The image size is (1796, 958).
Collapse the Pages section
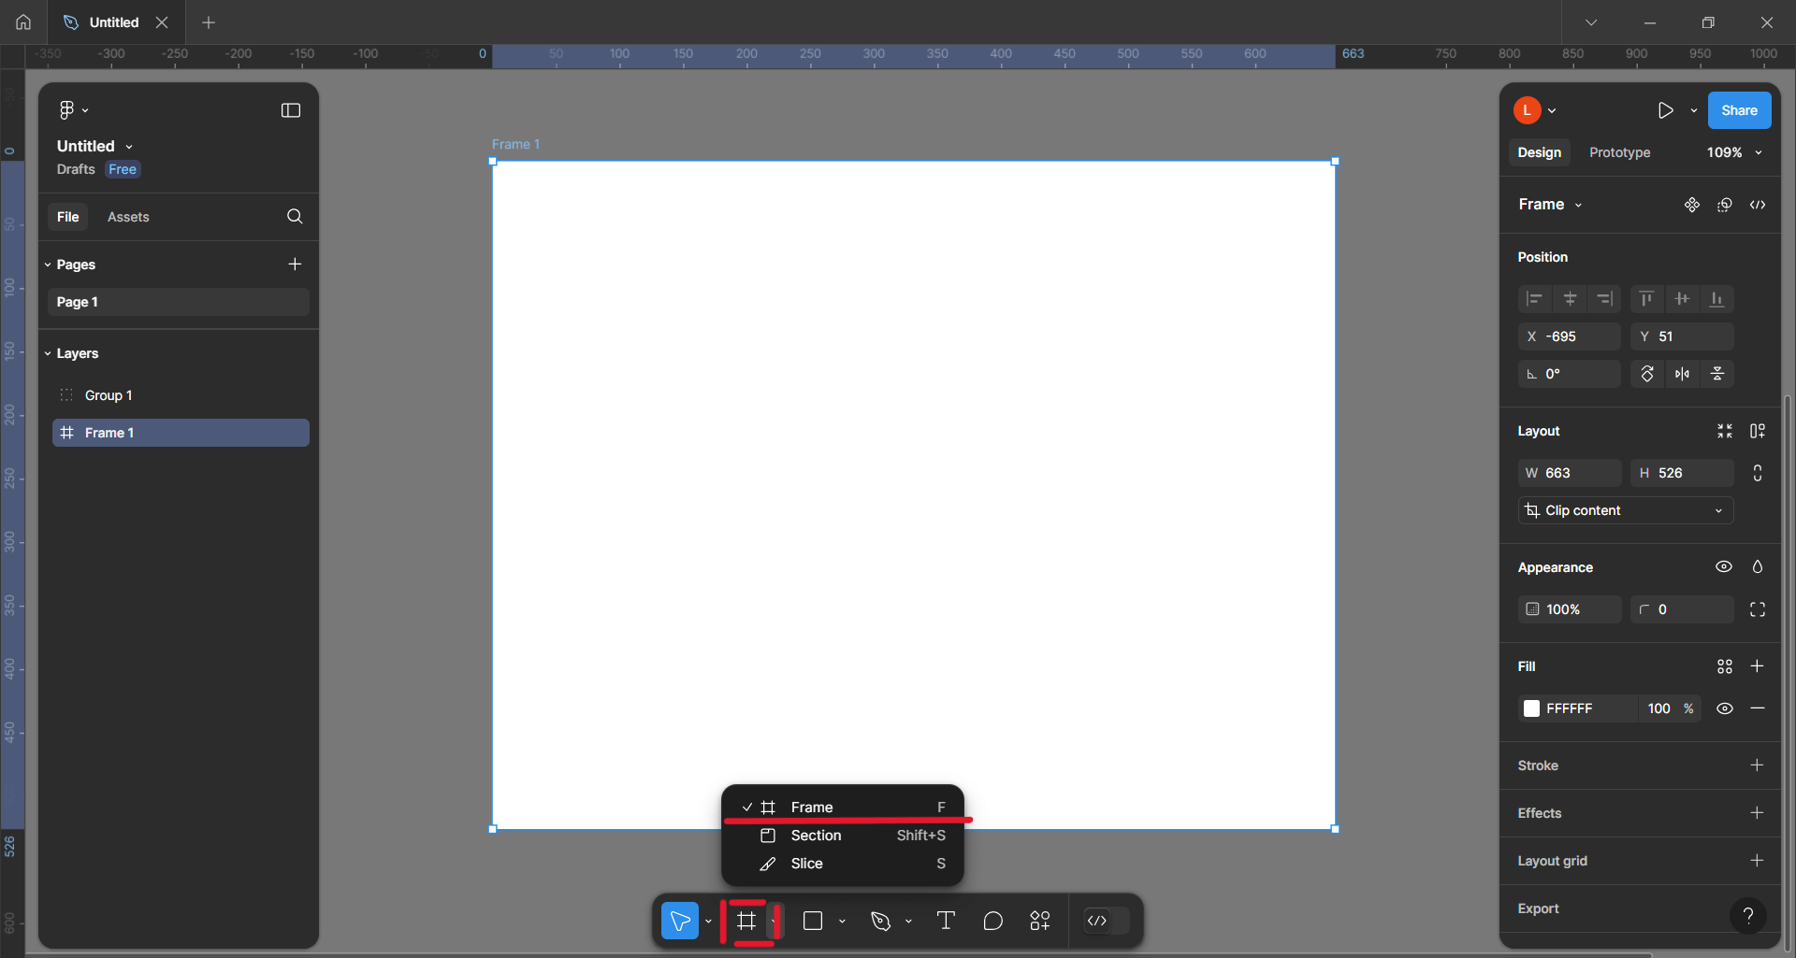point(48,265)
